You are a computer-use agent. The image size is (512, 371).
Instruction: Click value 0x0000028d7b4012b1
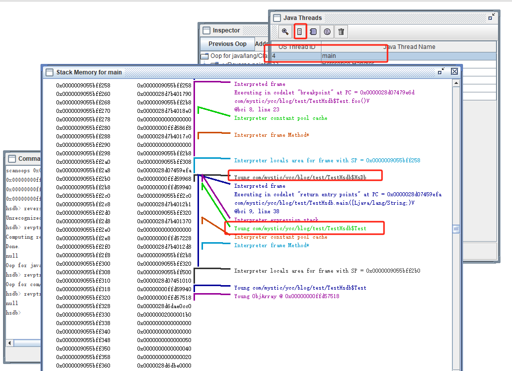(164, 204)
